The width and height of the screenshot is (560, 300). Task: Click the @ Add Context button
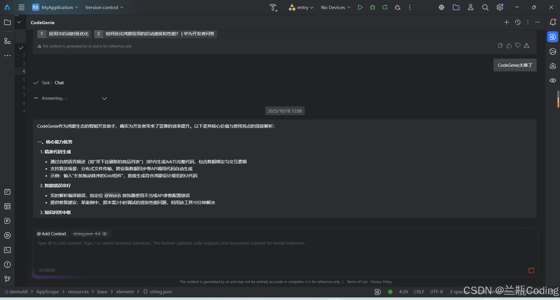pyautogui.click(x=51, y=234)
